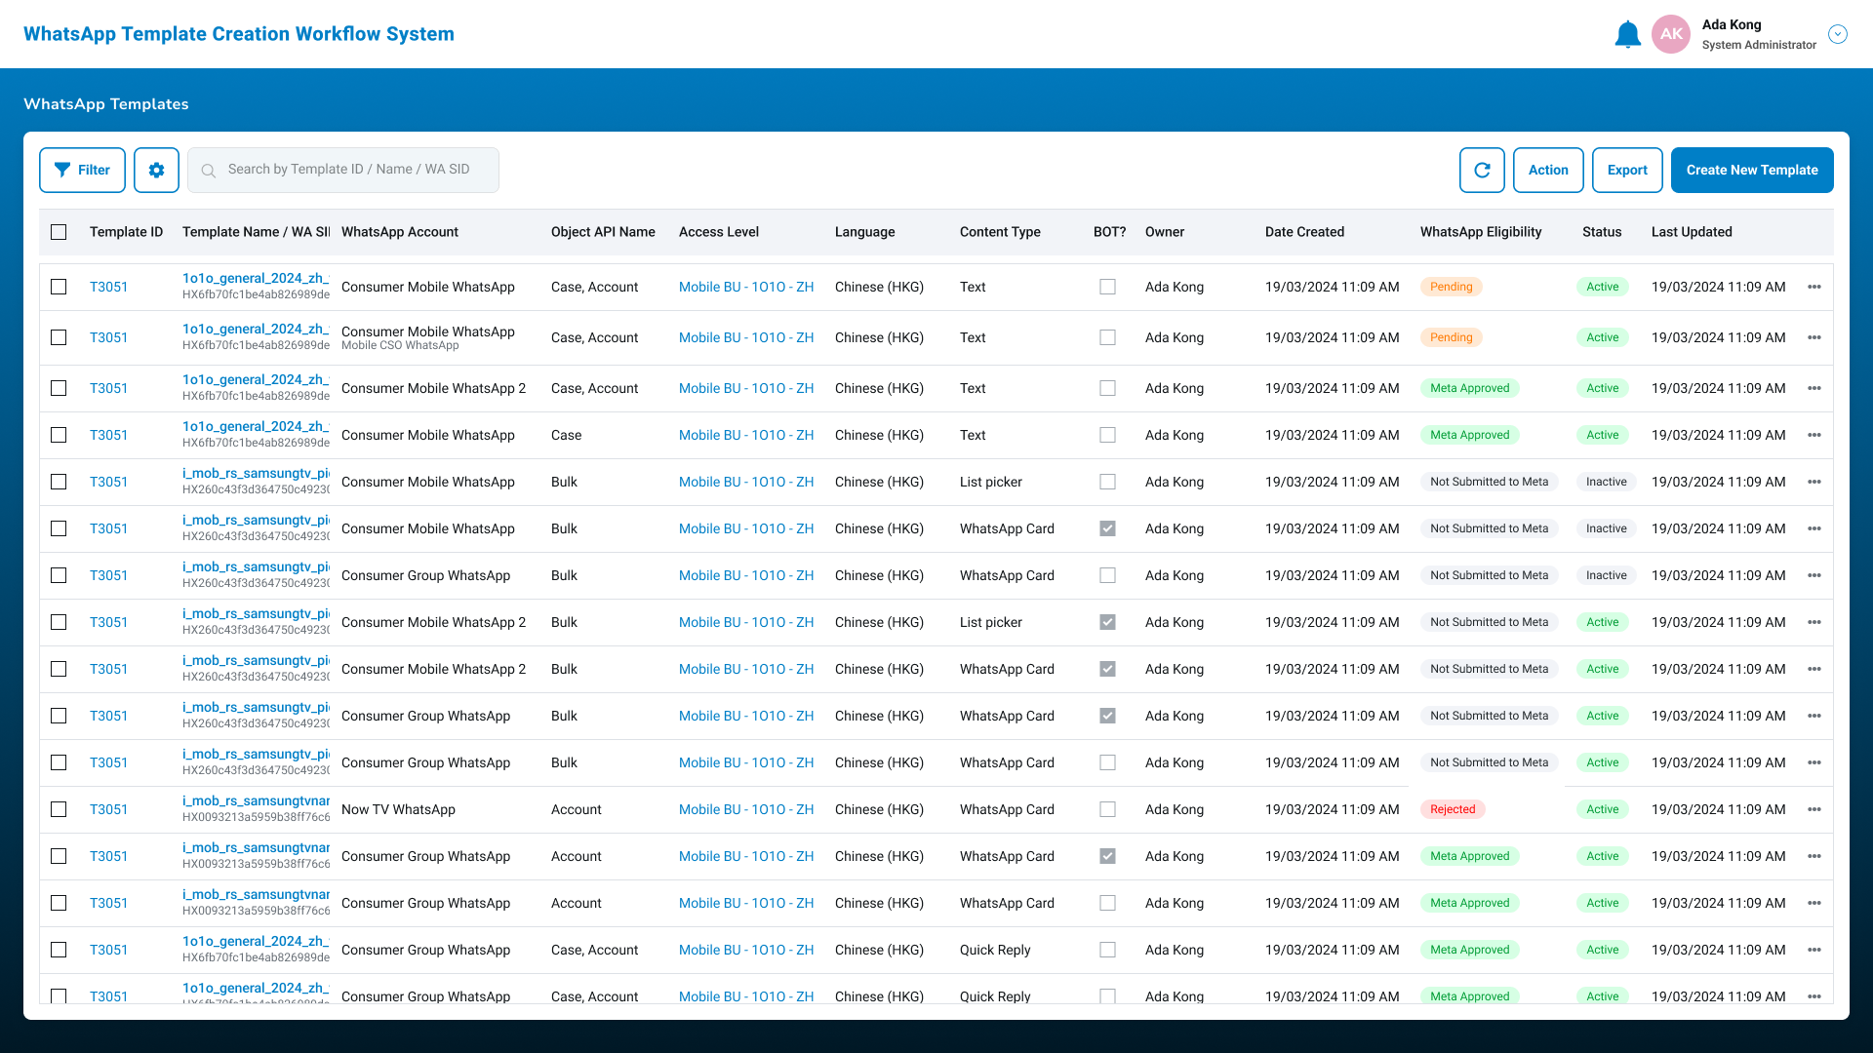Open more options for the Now TV WhatsApp row
The height and width of the screenshot is (1053, 1873).
point(1813,809)
